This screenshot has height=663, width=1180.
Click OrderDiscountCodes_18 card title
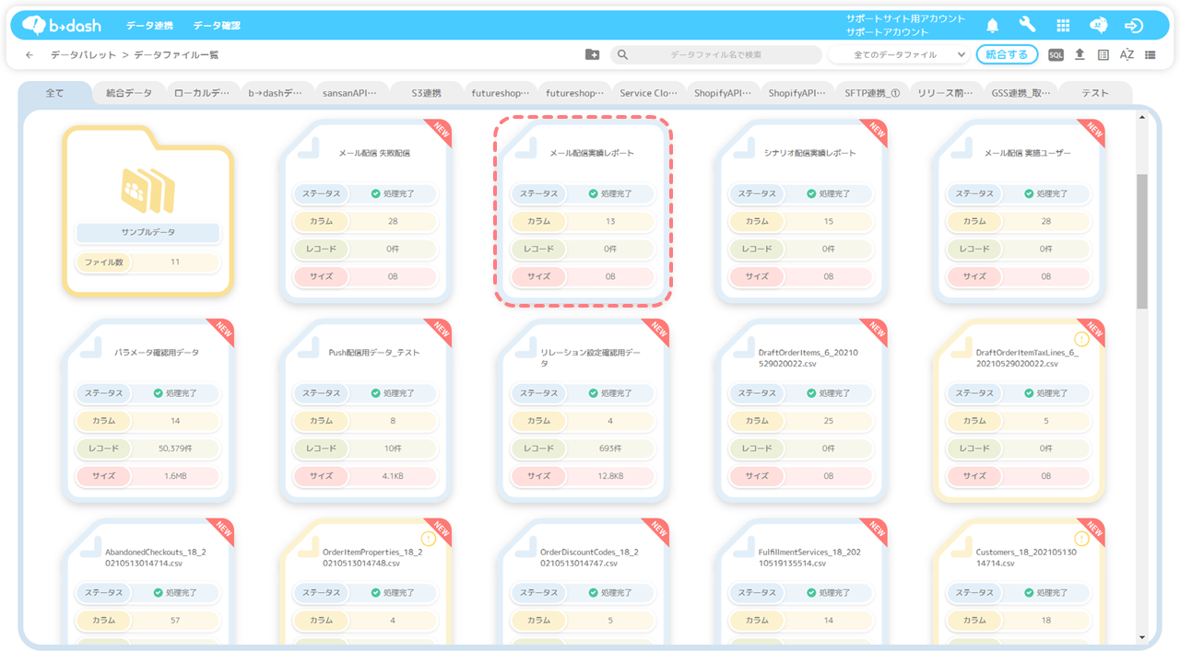click(589, 557)
